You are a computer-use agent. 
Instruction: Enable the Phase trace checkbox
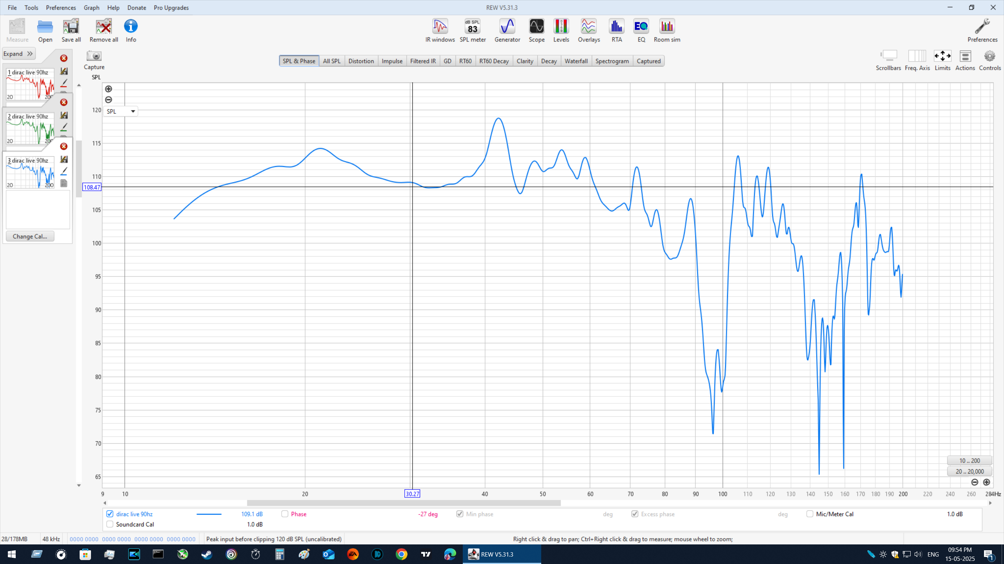(285, 514)
